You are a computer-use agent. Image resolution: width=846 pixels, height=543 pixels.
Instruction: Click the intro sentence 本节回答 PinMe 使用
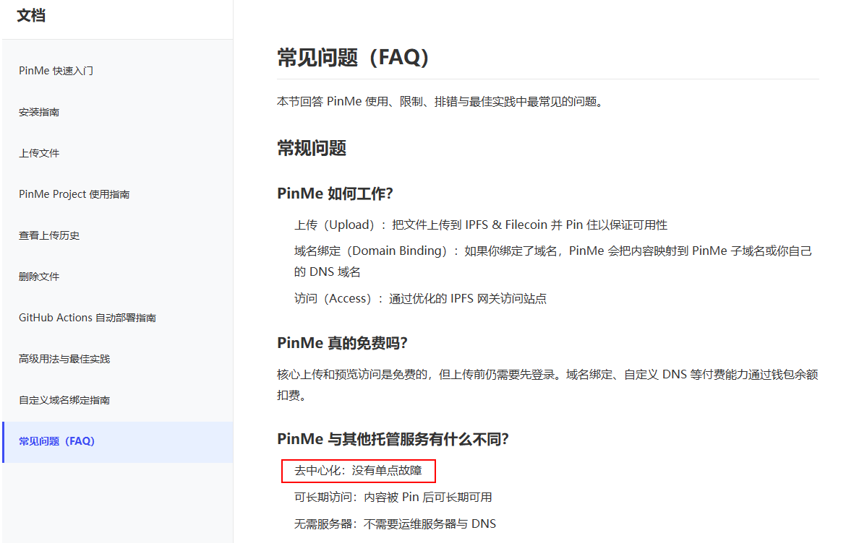pos(440,101)
